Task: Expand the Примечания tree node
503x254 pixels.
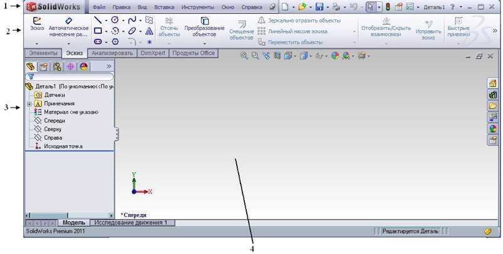Action: click(29, 103)
